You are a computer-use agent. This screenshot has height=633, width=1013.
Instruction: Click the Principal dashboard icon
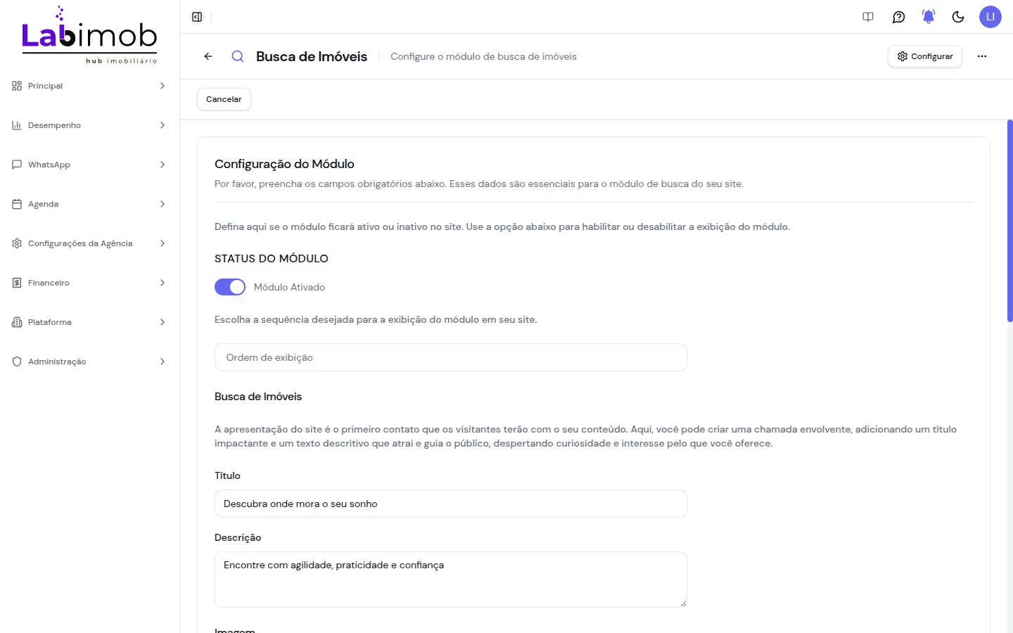point(17,86)
